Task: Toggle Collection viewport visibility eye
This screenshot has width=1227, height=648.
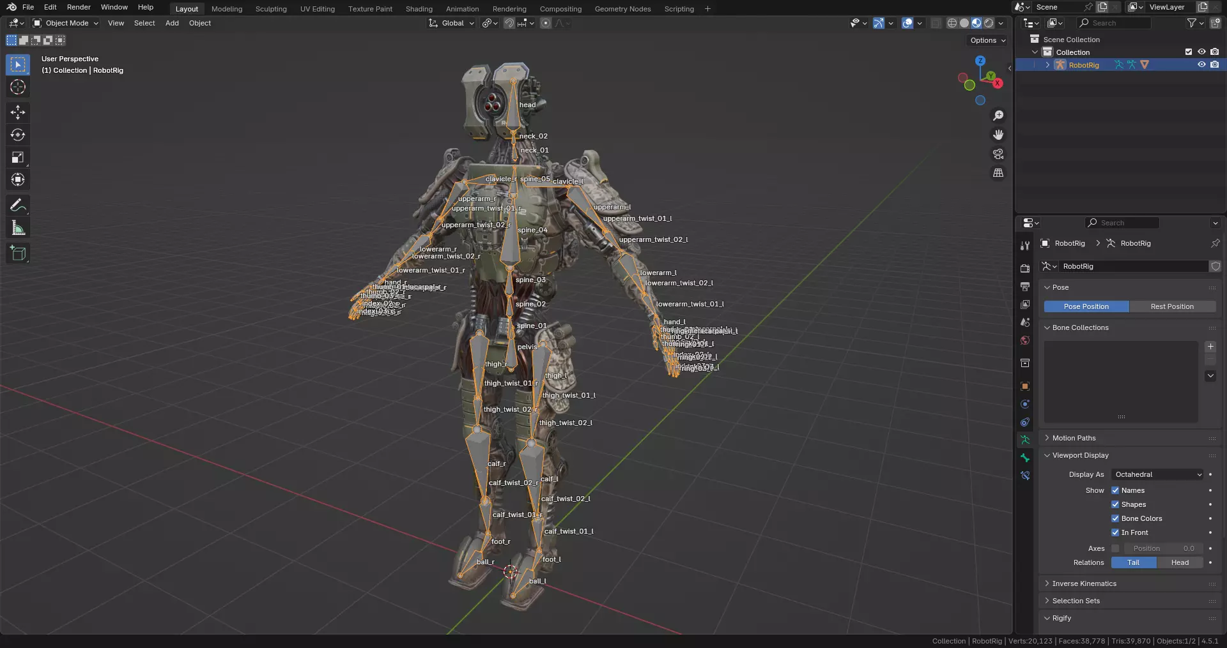Action: 1201,52
